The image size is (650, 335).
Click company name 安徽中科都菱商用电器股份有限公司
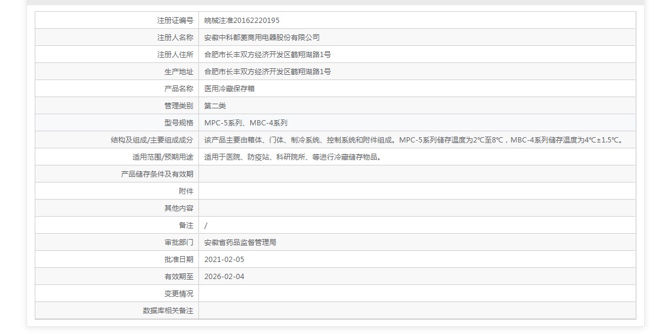tap(261, 37)
